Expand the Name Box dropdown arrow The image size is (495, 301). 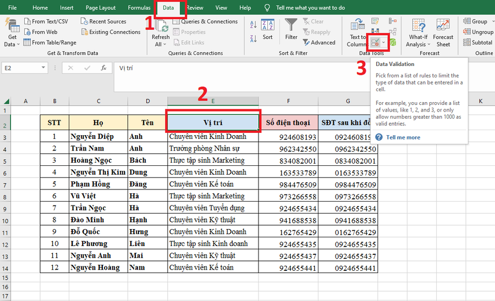[43, 68]
